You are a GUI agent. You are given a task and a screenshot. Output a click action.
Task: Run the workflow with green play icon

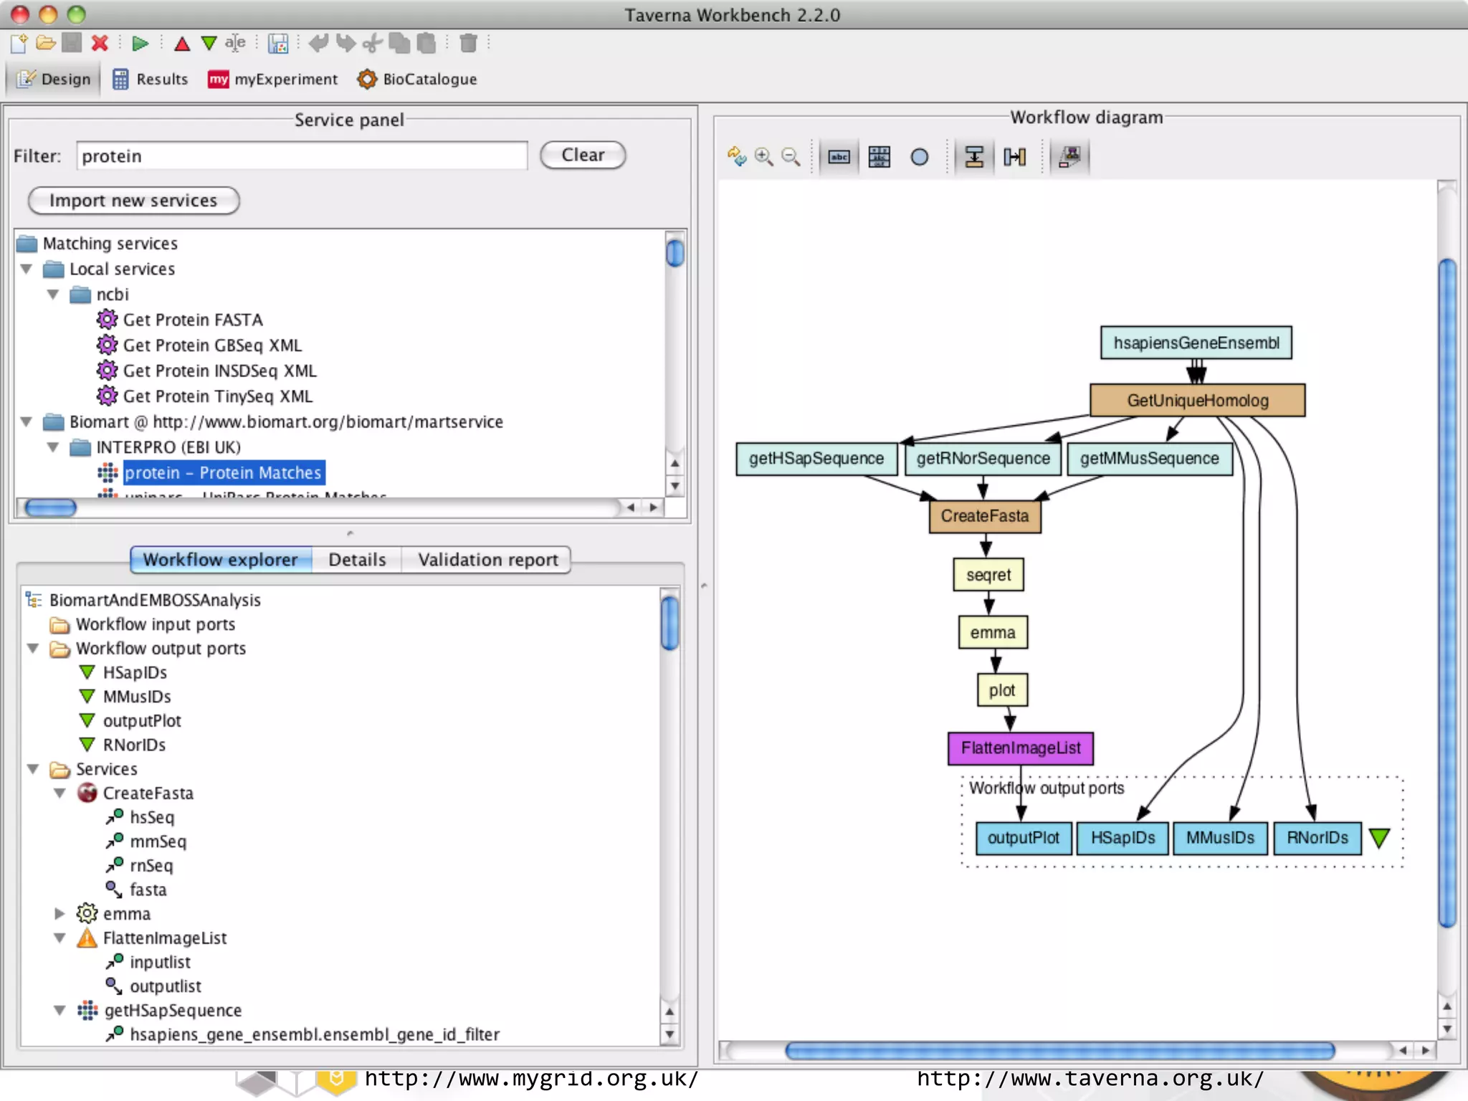[140, 44]
